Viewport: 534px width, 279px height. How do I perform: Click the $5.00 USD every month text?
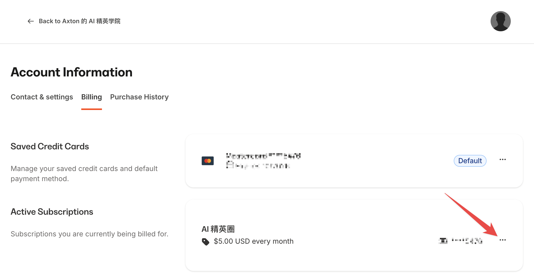pos(253,241)
